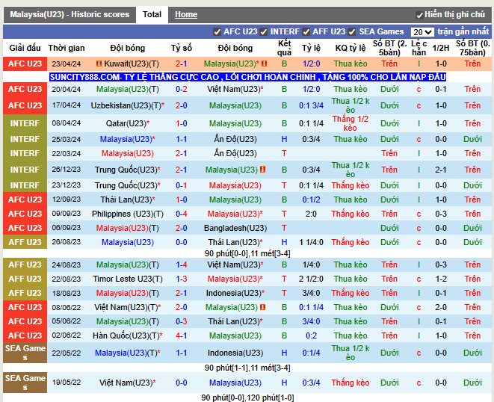Click red card icon beside Kuwait(U23)(T)

(99, 64)
